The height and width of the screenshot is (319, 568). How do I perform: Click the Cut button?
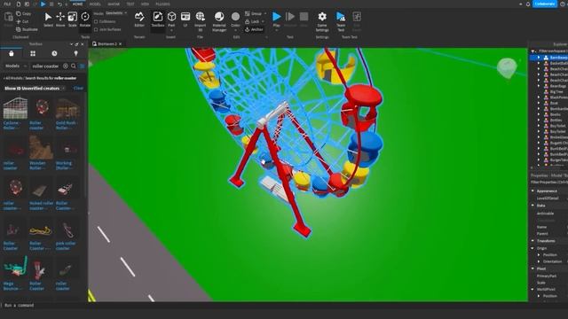point(22,21)
